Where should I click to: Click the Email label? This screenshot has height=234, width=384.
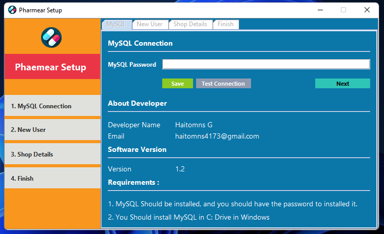[116, 136]
